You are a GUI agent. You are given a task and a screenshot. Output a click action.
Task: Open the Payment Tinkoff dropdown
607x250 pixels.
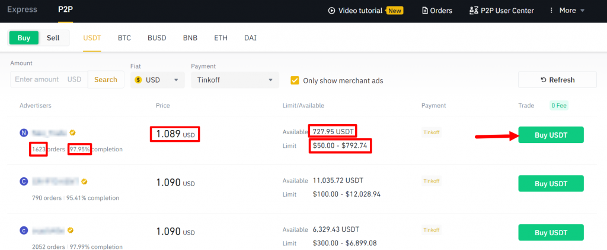click(x=235, y=80)
